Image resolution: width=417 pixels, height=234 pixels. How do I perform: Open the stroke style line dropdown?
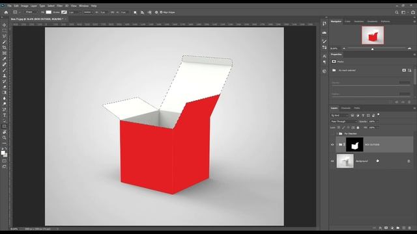tap(89, 12)
